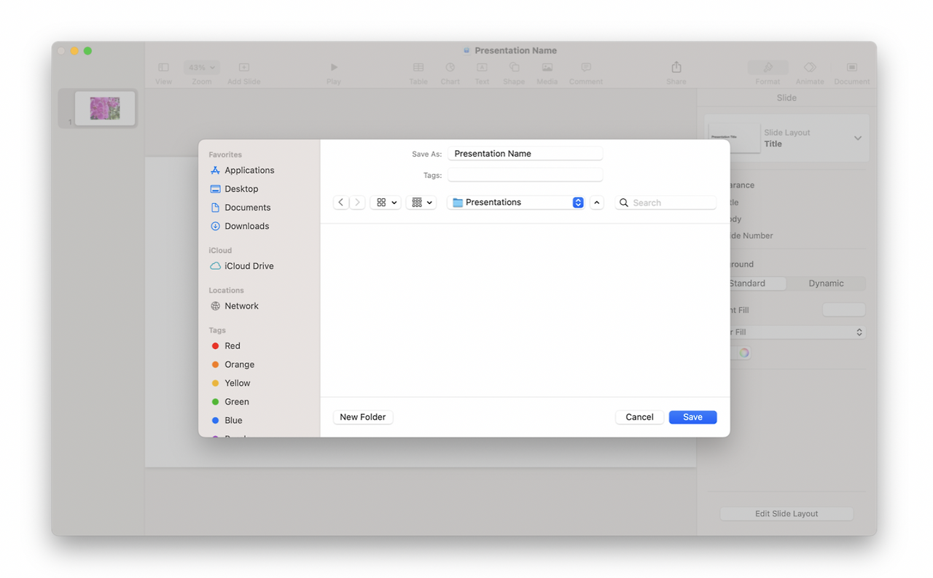Expand the Slide Layout chooser
This screenshot has width=933, height=578.
click(858, 138)
